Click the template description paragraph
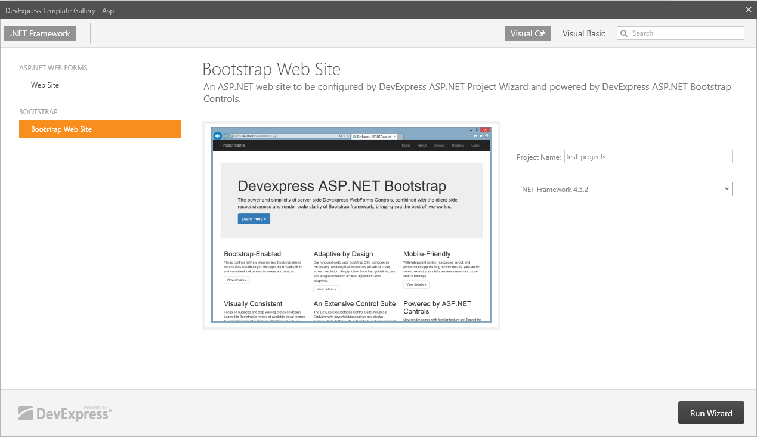The width and height of the screenshot is (757, 437). point(467,93)
